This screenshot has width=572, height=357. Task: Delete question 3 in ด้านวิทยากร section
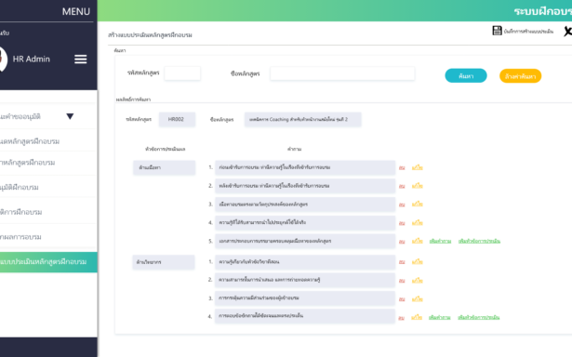(x=402, y=299)
